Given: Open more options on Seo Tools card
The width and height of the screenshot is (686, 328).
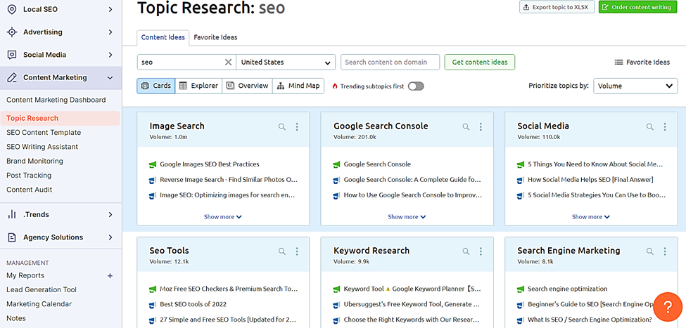Looking at the screenshot, I should point(297,251).
